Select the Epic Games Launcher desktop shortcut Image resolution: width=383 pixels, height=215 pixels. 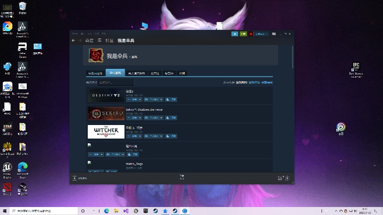tap(356, 70)
